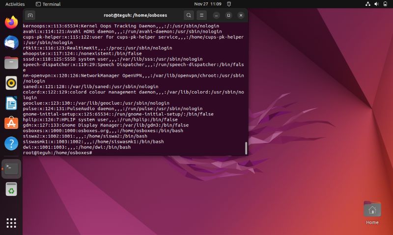Close the terminal window

(241, 15)
